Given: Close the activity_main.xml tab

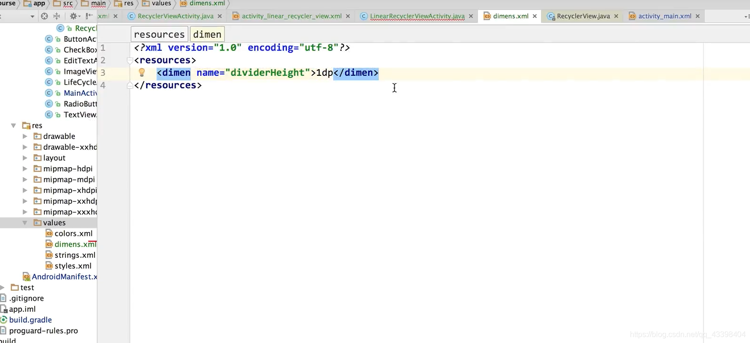Looking at the screenshot, I should click(698, 16).
